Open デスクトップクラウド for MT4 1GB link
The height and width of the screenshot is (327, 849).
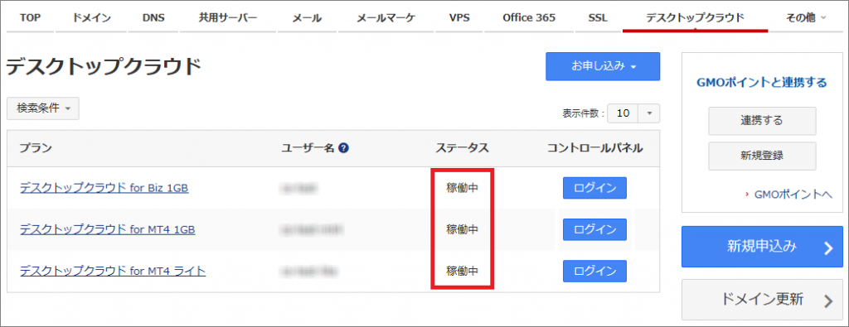coord(108,229)
